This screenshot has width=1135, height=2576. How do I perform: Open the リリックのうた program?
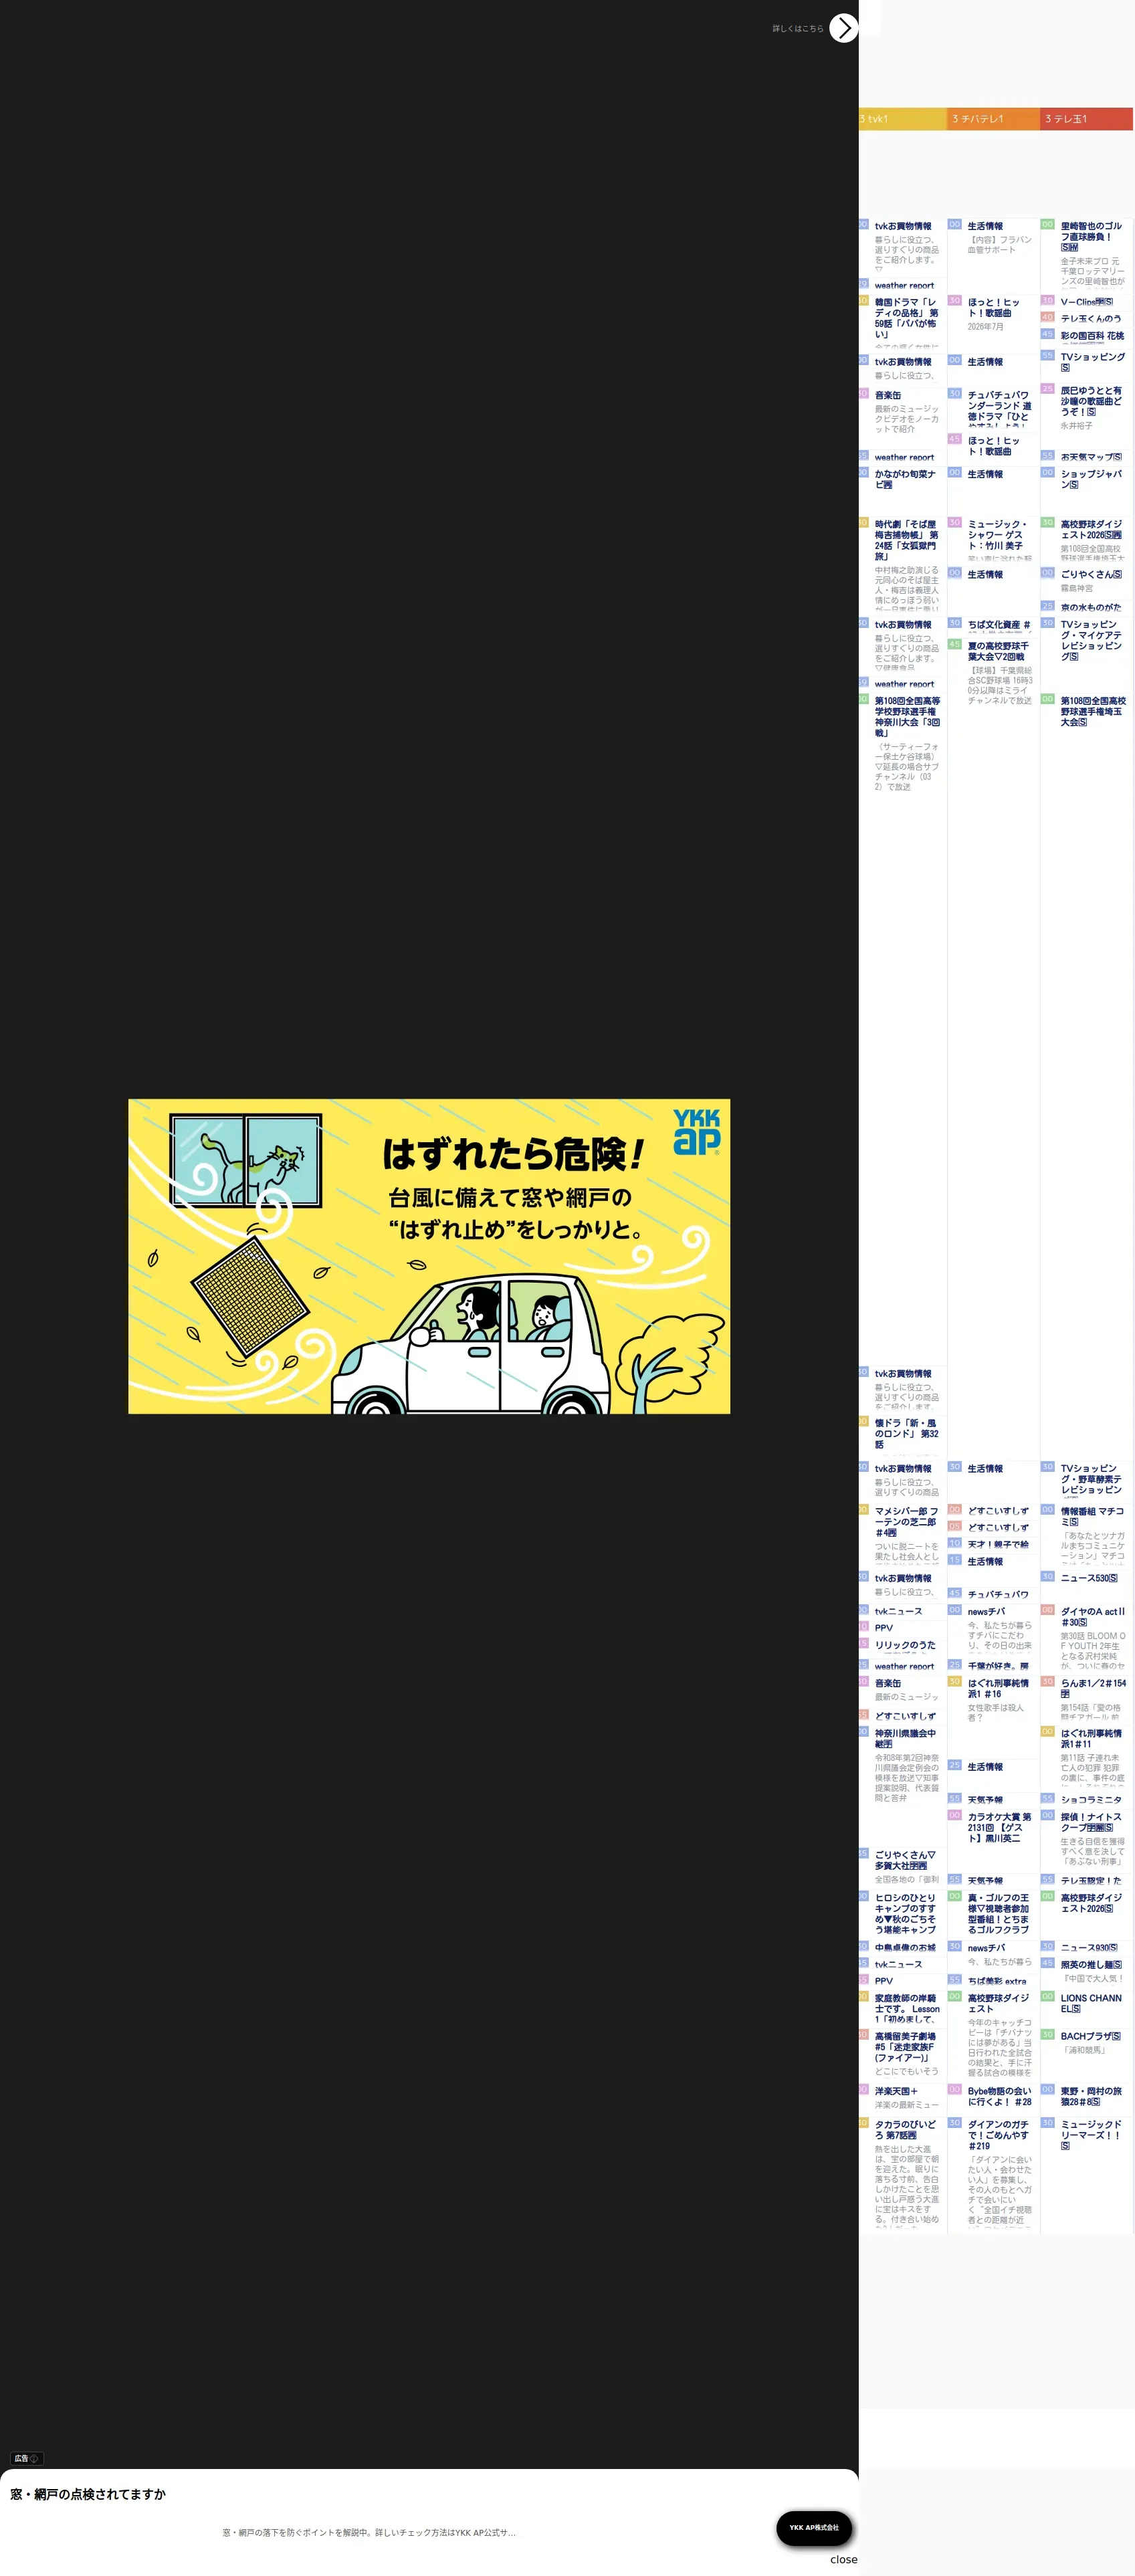[x=906, y=1644]
